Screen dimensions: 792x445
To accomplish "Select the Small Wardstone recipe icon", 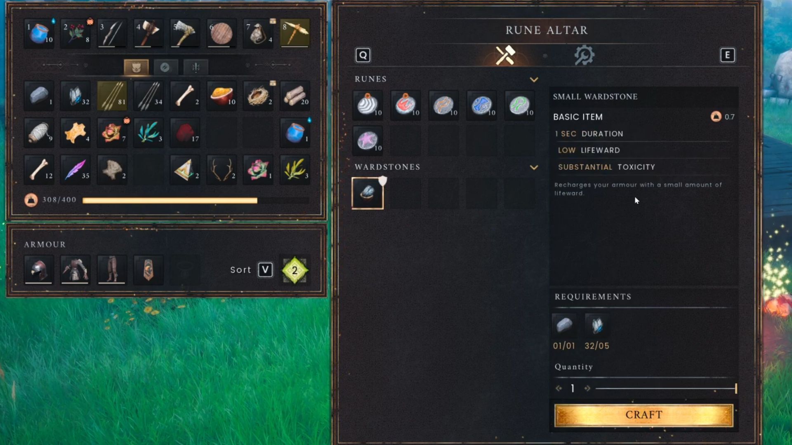I will pos(368,193).
